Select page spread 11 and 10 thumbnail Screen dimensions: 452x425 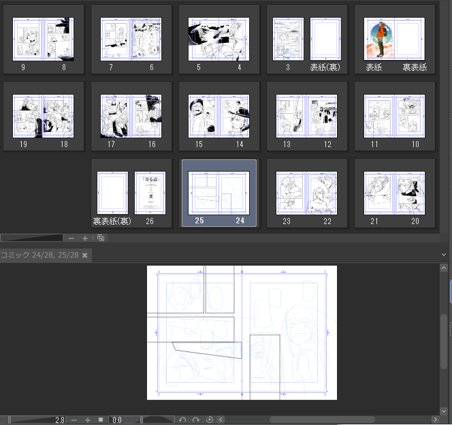click(x=394, y=116)
